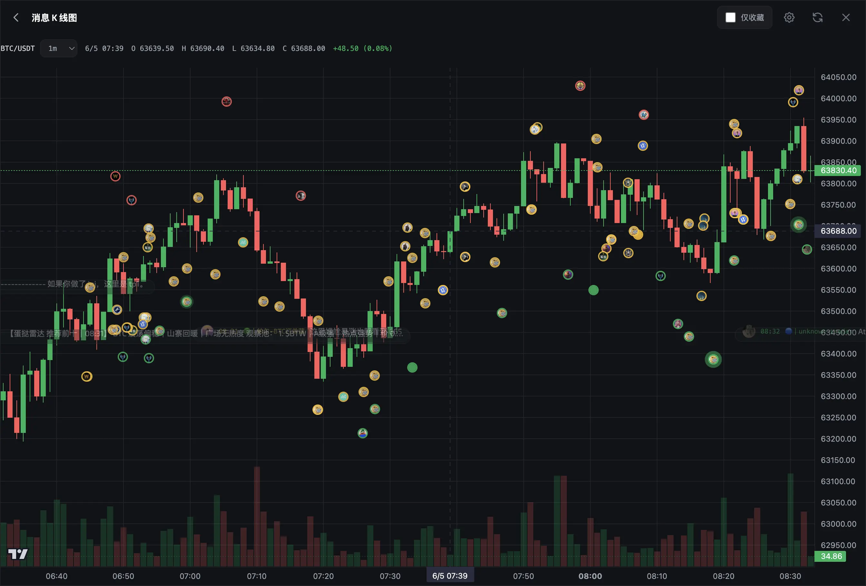Open the red-ringed crosshair avatar marker above 64000
Screen dimensions: 866x586
[x=580, y=86]
